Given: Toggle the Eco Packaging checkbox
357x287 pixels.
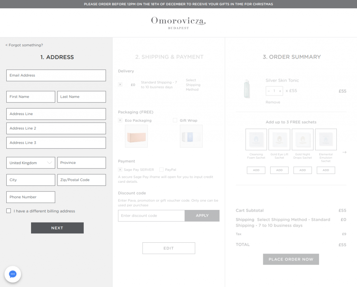Looking at the screenshot, I should click(x=120, y=120).
